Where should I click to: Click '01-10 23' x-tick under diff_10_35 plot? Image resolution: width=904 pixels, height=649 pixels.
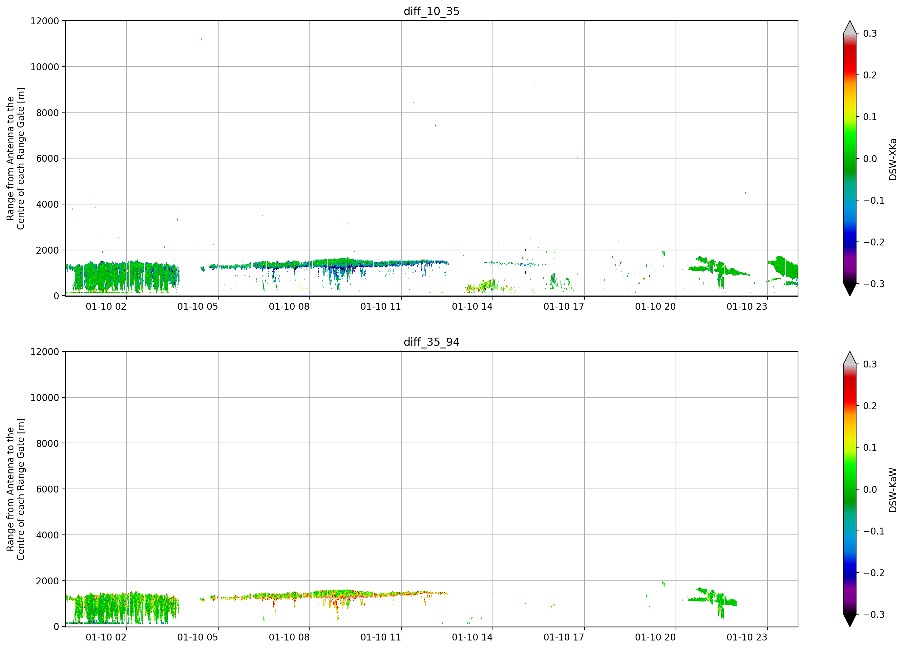[x=747, y=306]
